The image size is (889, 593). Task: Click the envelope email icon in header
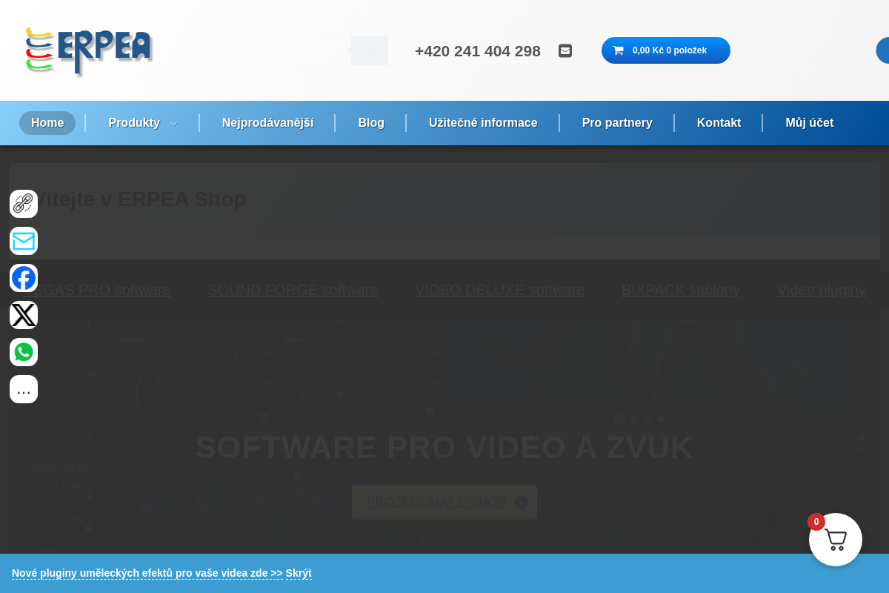click(x=565, y=50)
